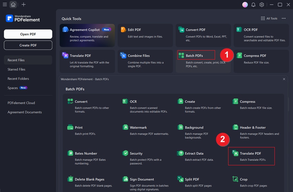Viewport: 293px width, 192px height.
Task: Choose Extract Data tool icon
Action: click(180, 153)
